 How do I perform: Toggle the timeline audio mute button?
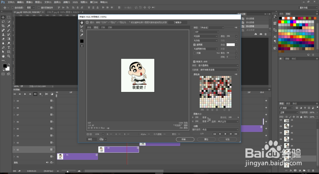(x=35, y=94)
